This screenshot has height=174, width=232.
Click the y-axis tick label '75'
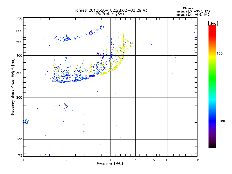[20, 155]
